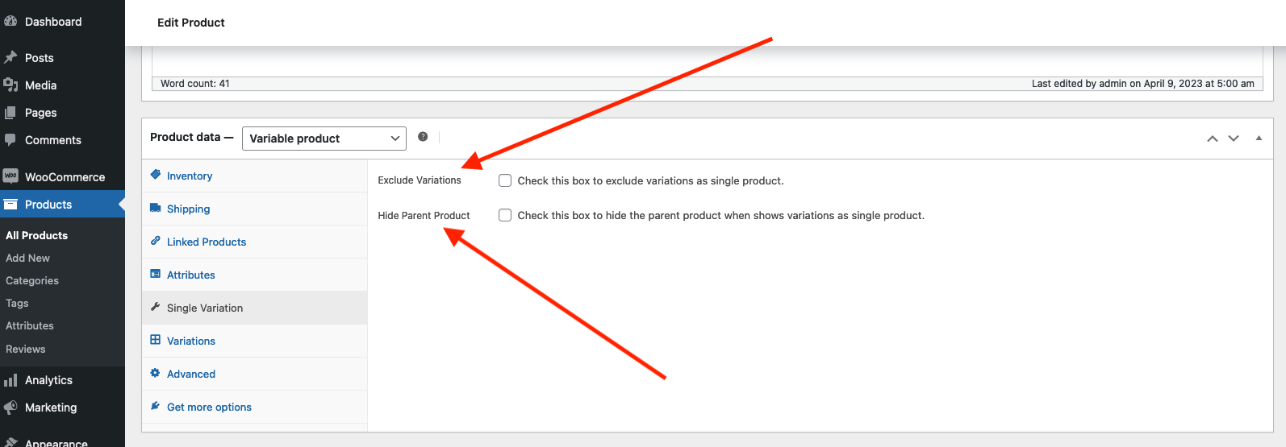
Task: Click the Media icon in sidebar
Action: 10,85
